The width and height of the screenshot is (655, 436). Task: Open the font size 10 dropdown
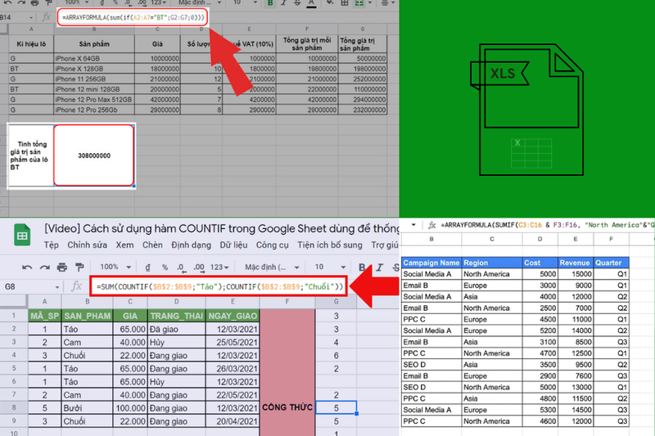coord(330,267)
